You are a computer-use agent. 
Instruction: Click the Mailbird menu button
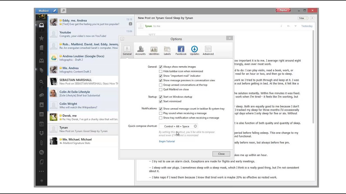(x=44, y=11)
